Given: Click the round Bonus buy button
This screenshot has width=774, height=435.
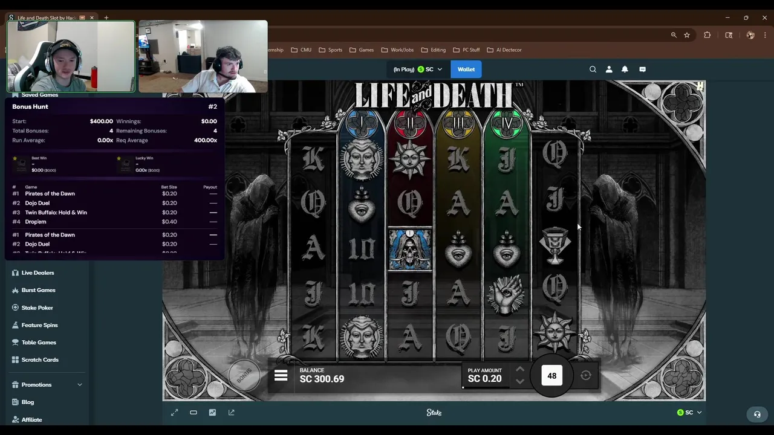Looking at the screenshot, I should pyautogui.click(x=244, y=376).
